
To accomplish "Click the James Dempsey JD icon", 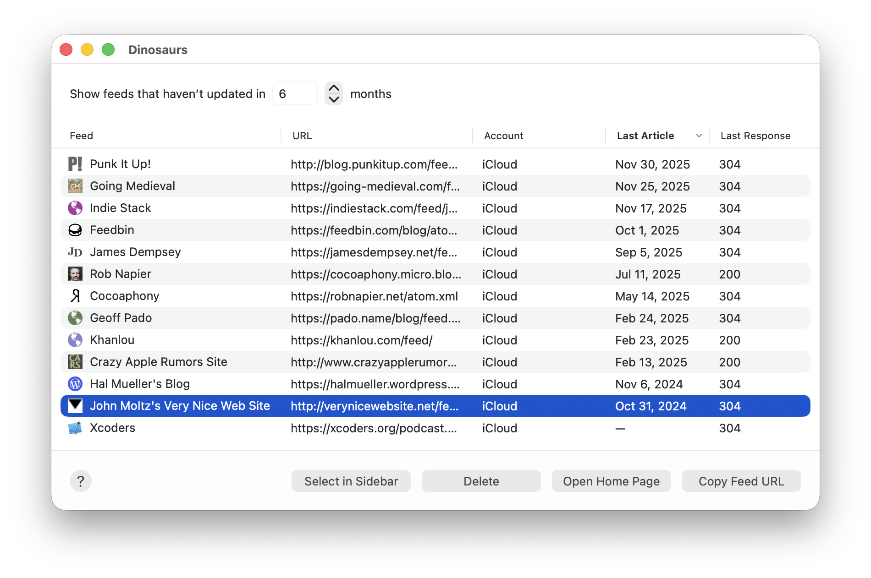I will point(75,252).
